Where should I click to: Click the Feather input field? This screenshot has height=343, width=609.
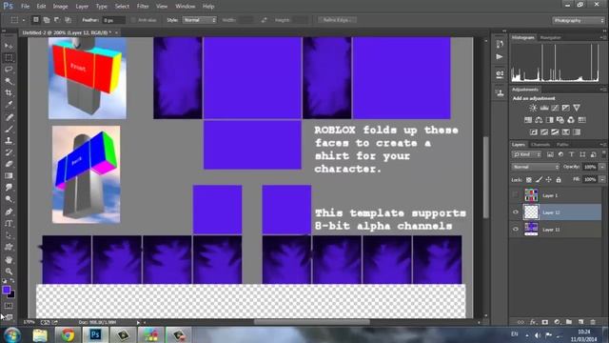(x=113, y=20)
